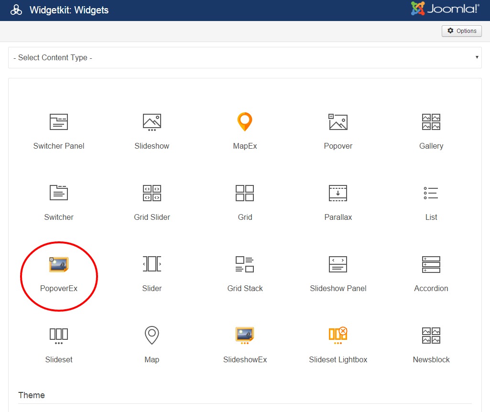Pick the Grid Stack widget icon
Viewport: 490px width, 412px height.
coord(245,264)
